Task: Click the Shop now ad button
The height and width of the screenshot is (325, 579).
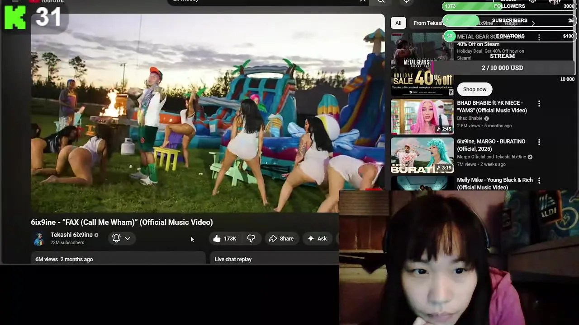Action: pyautogui.click(x=475, y=89)
